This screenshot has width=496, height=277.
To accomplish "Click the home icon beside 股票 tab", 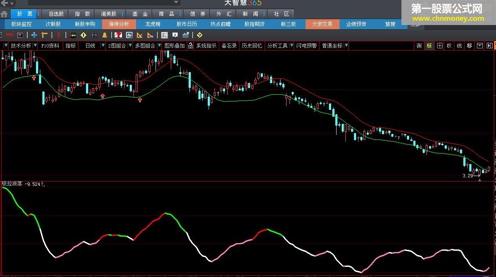I will (4, 14).
